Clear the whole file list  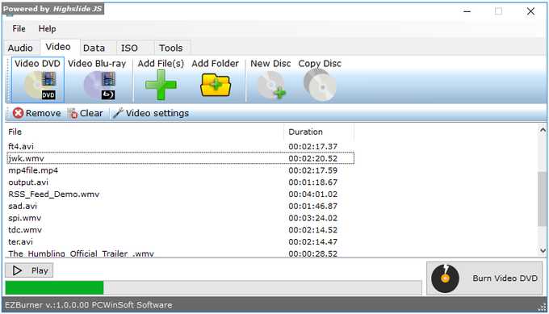(85, 113)
